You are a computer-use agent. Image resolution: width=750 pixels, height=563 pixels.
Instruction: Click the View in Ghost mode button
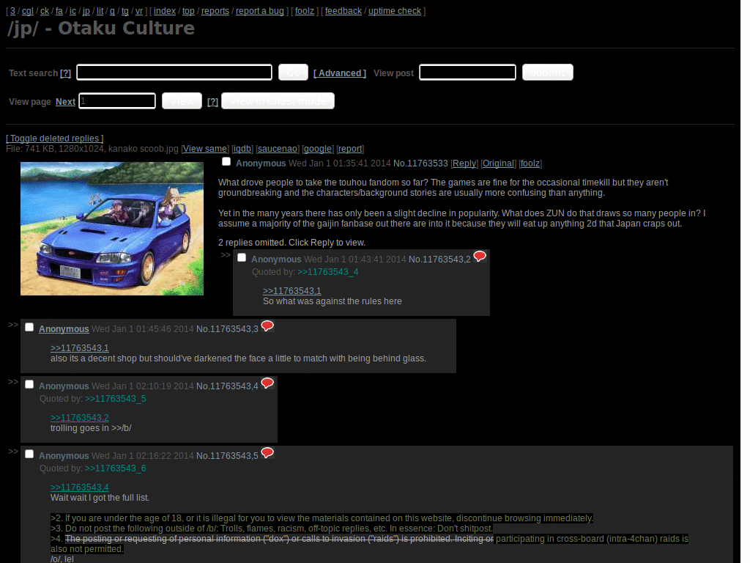point(278,101)
